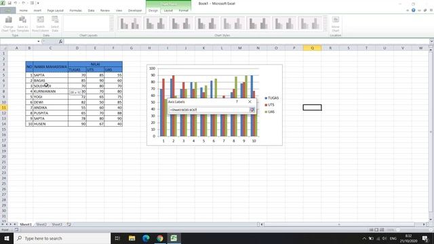Open Google Chrome from the taskbar
Screen dimensions: 434x244
click(x=160, y=238)
